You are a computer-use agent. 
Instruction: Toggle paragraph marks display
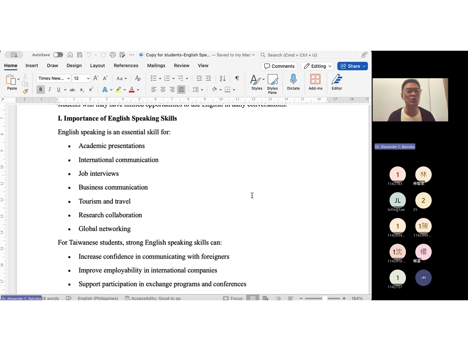[x=237, y=78]
